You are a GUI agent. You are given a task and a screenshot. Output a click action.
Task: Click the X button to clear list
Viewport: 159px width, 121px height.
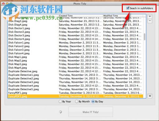click(150, 96)
